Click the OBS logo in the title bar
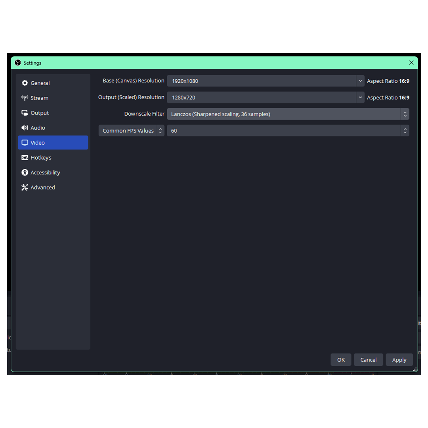The image size is (428, 428). tap(18, 63)
